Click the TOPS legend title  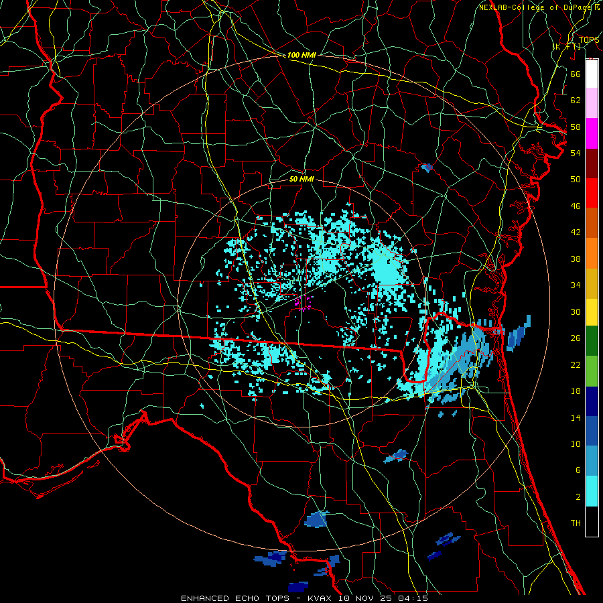(x=589, y=40)
